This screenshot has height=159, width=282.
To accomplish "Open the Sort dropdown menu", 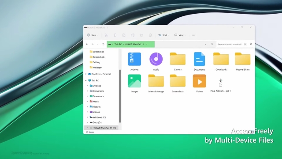I will coord(163,35).
